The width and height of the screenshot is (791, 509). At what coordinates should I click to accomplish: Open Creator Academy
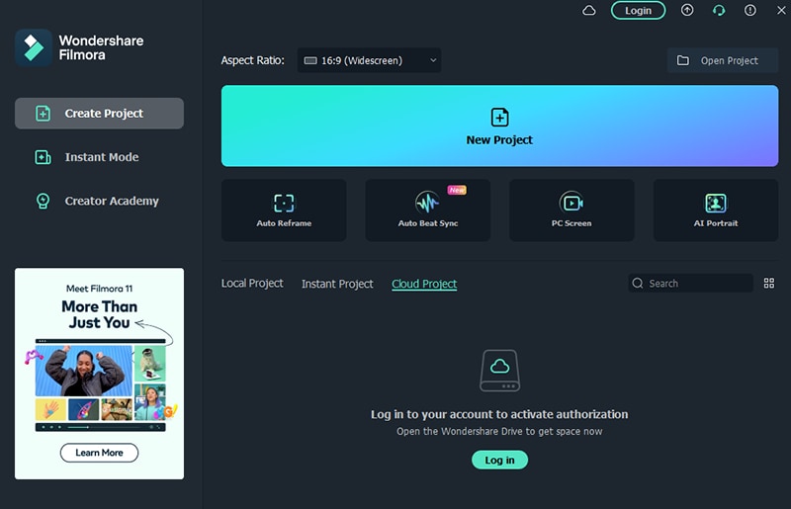coord(100,201)
